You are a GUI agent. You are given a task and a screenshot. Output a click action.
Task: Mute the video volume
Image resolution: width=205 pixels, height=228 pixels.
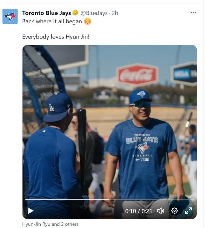point(160,211)
